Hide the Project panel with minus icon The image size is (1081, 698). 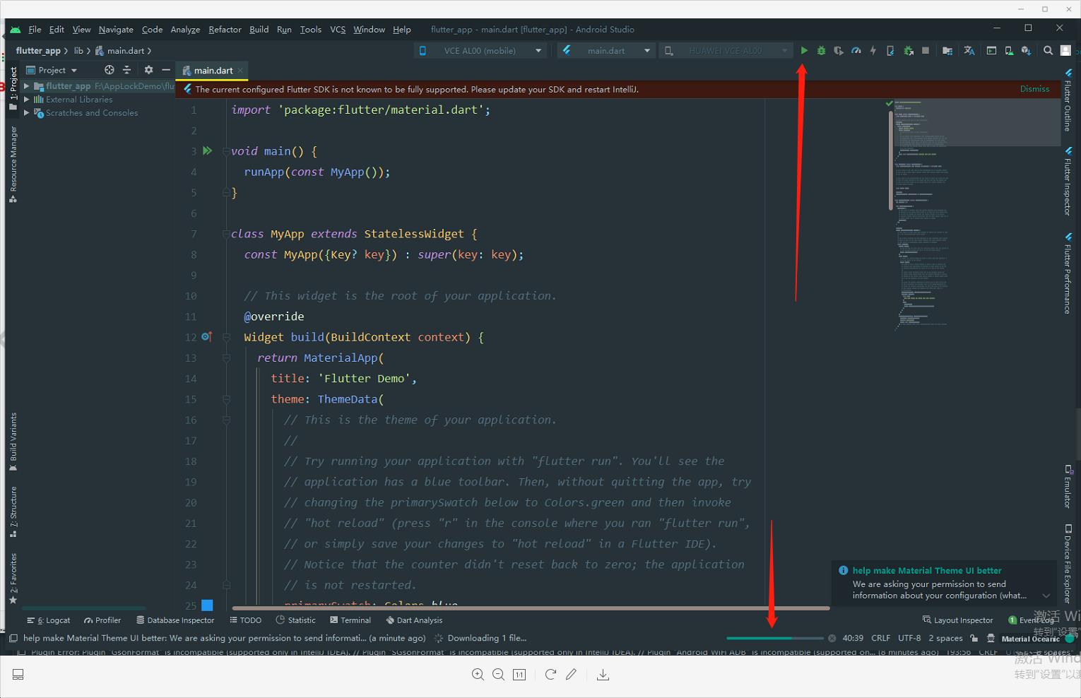pos(166,70)
